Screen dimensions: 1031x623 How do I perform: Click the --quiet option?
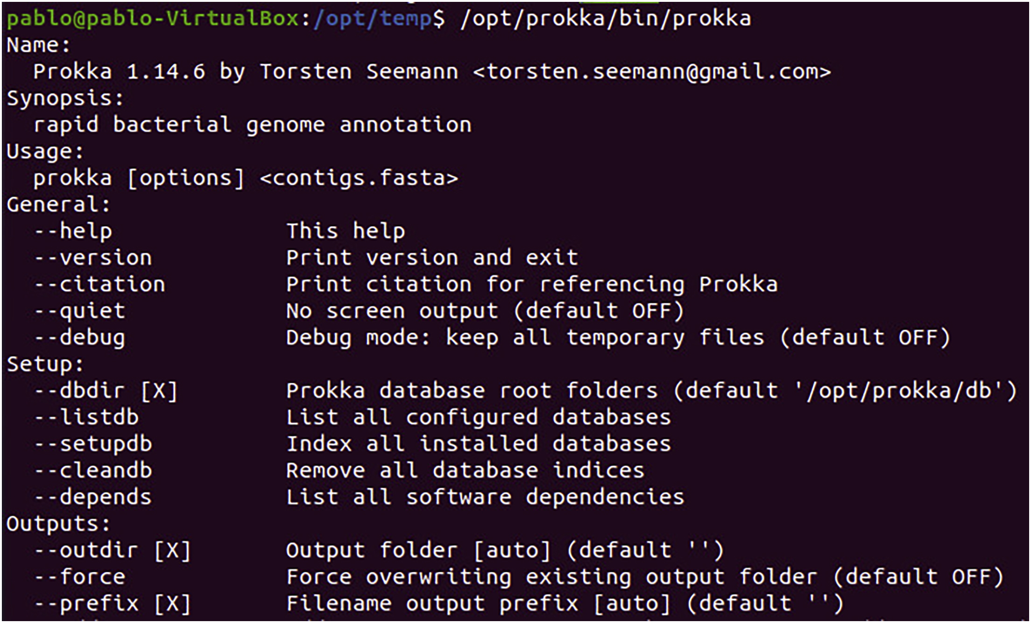point(79,311)
